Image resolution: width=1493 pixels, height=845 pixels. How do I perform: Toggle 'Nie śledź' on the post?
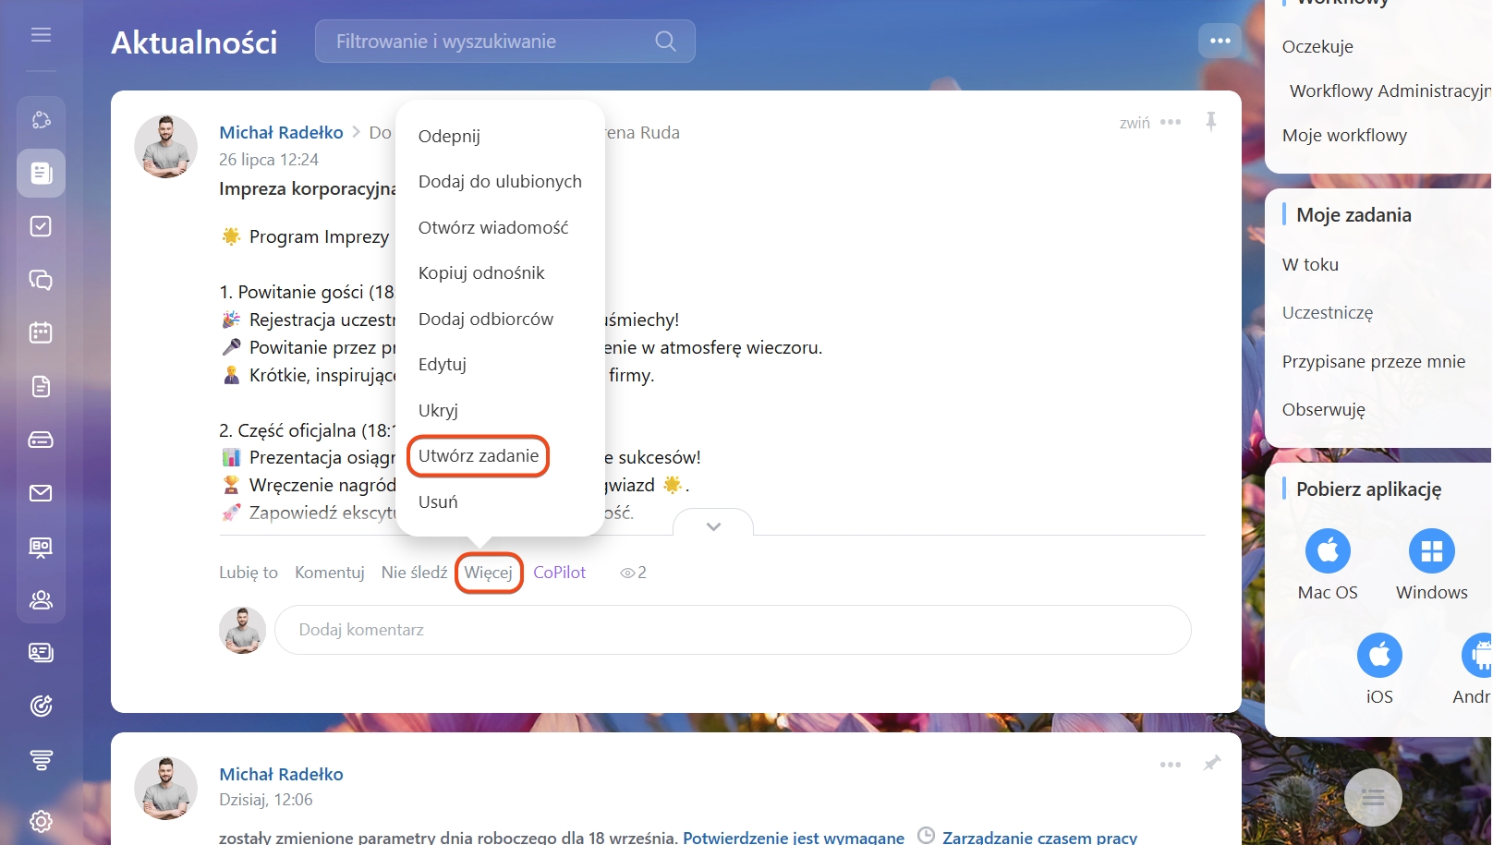tap(414, 573)
